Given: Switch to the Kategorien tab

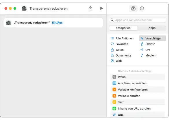Looking at the screenshot, I should click(x=123, y=28).
